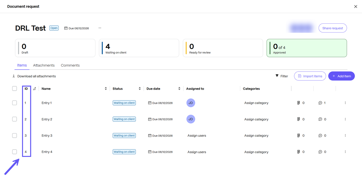The height and width of the screenshot is (179, 362).
Task: Click the attachment paperclip icon for Entry 4
Action: click(x=298, y=152)
